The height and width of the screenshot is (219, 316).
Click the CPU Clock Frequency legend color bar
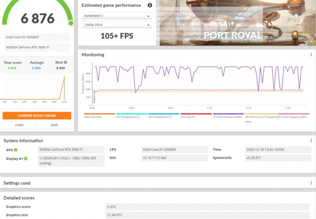coord(228,114)
